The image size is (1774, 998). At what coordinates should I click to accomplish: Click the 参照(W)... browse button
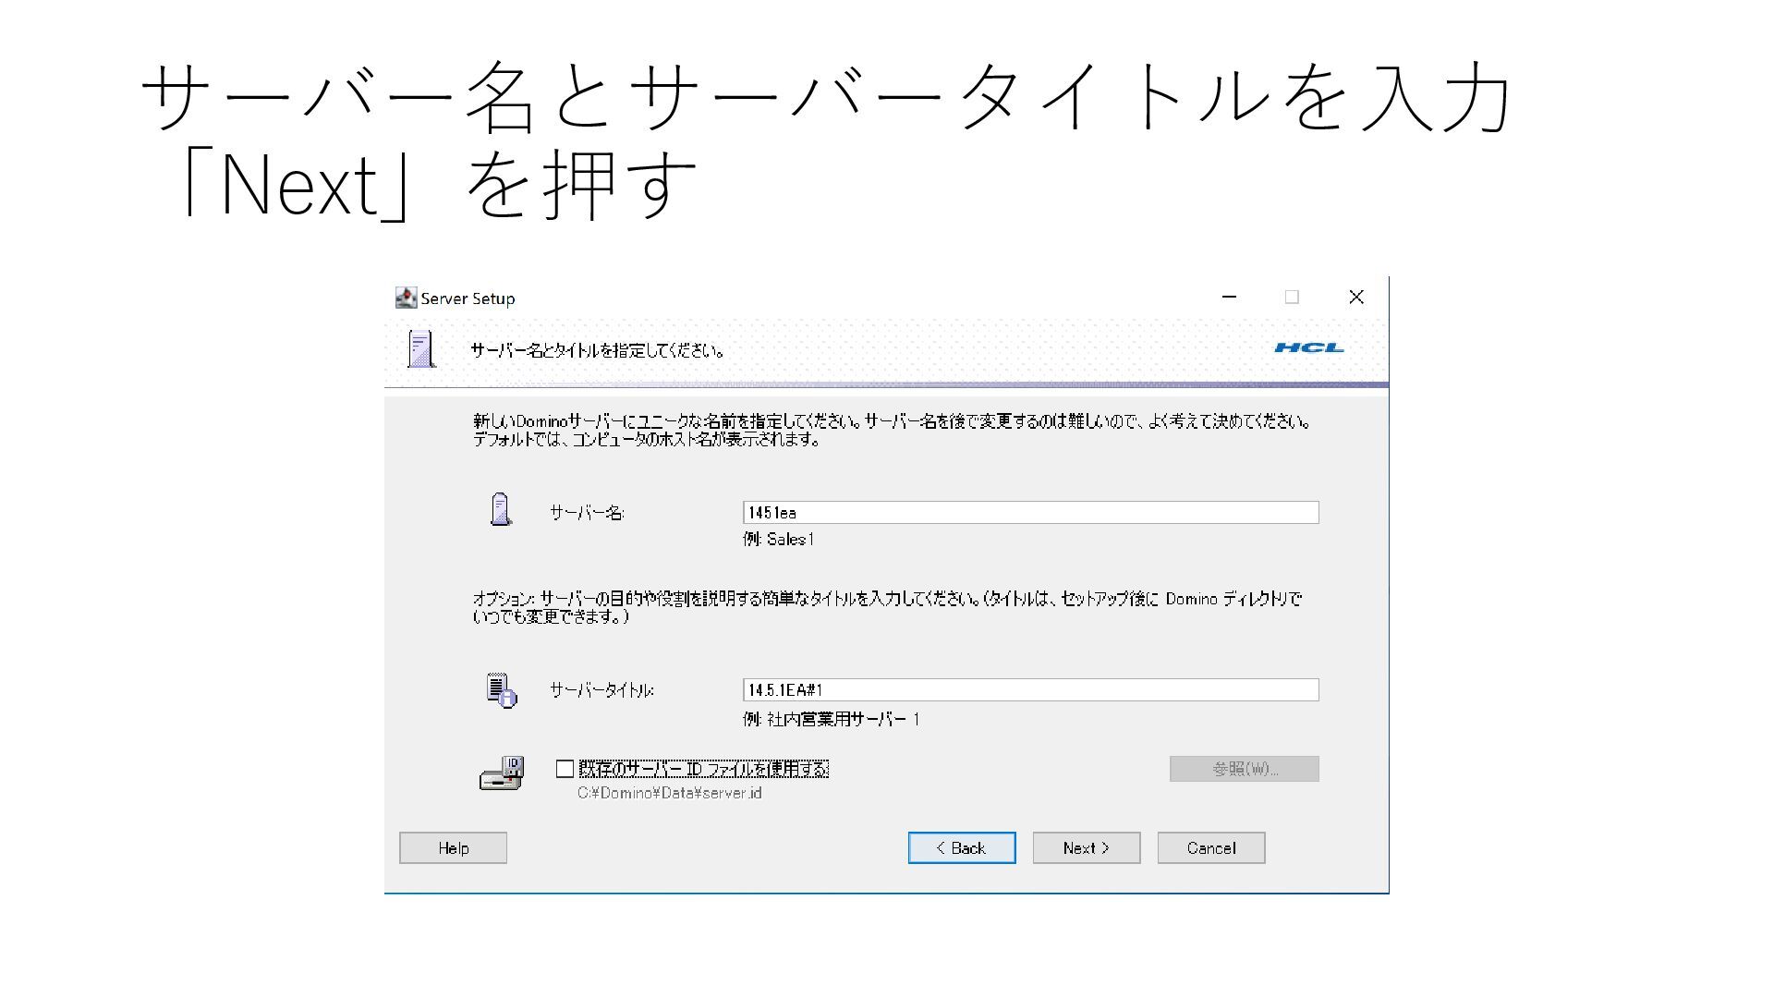pos(1244,769)
